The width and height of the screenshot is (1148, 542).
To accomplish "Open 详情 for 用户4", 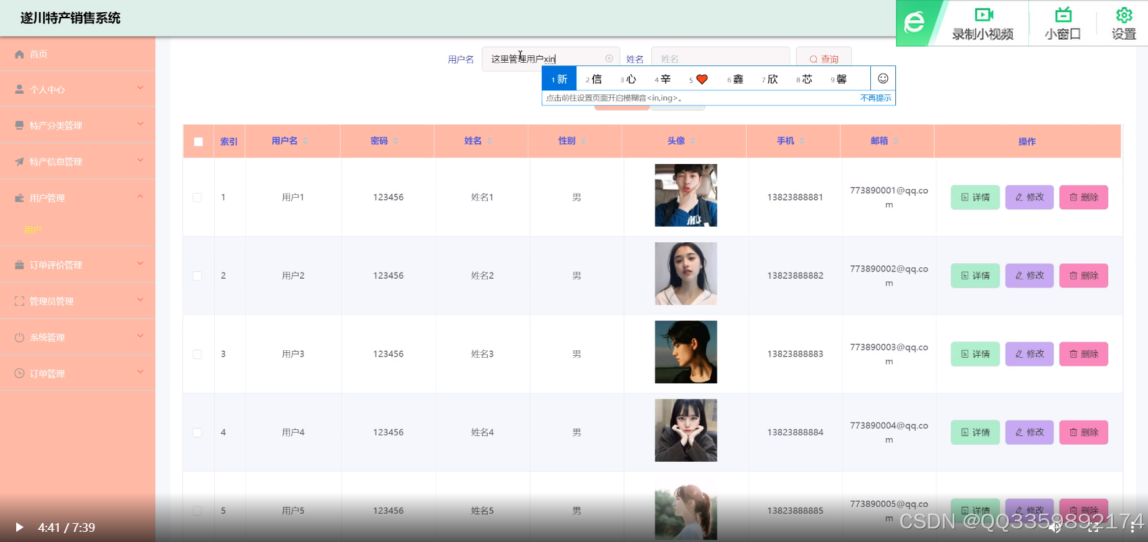I will tap(975, 432).
